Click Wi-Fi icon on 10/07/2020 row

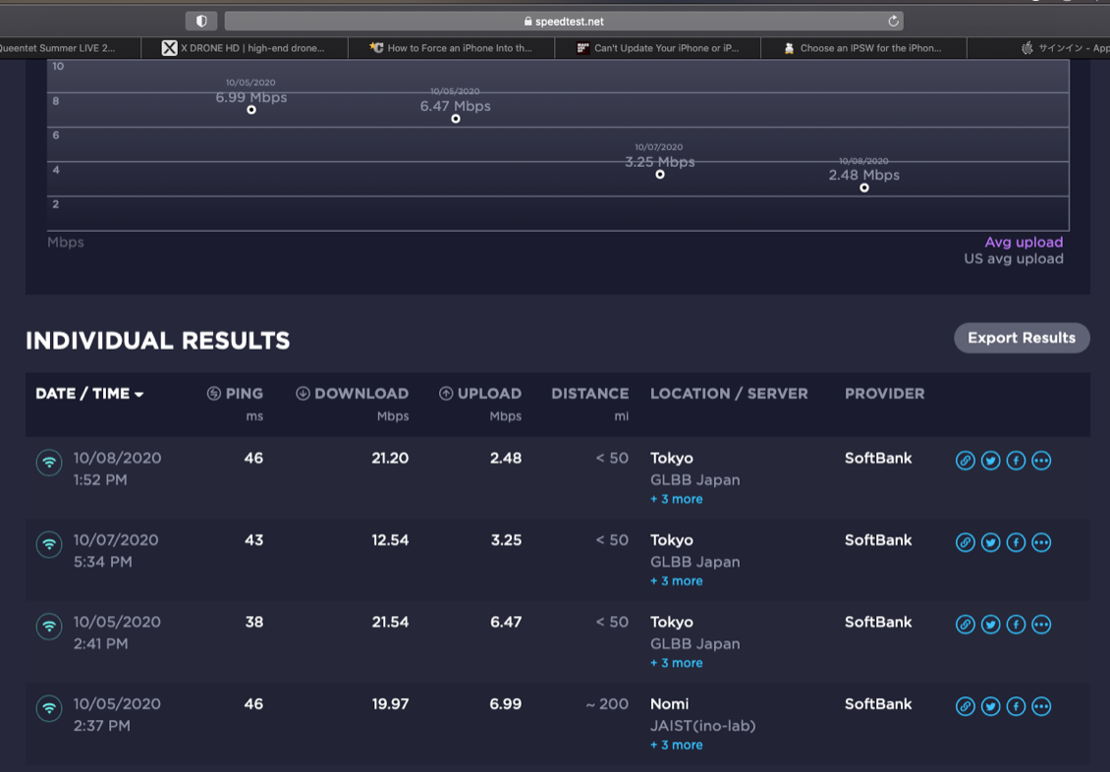click(49, 545)
